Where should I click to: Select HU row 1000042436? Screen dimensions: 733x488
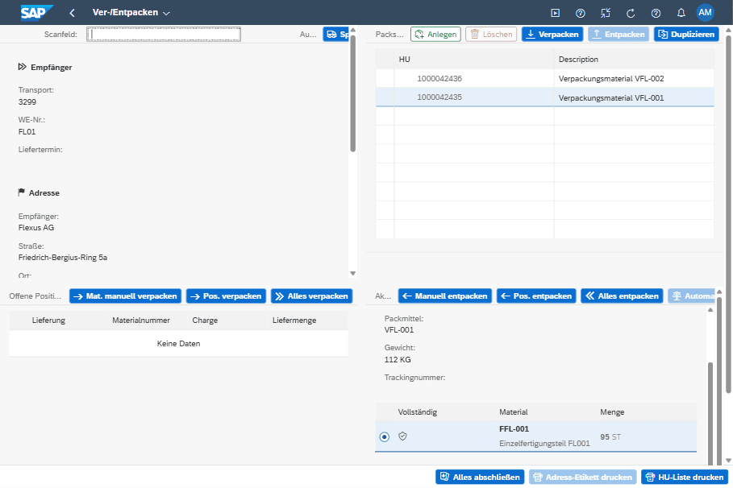pyautogui.click(x=544, y=78)
